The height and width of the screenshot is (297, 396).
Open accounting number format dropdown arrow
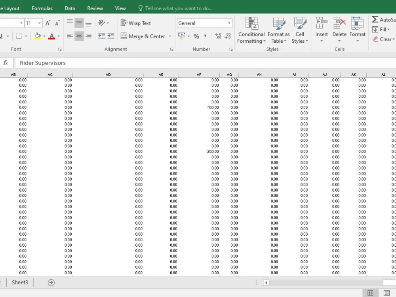(x=188, y=36)
